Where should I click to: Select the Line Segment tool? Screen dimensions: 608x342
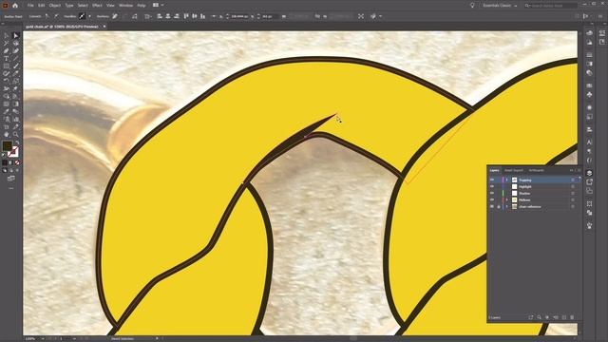pos(16,59)
